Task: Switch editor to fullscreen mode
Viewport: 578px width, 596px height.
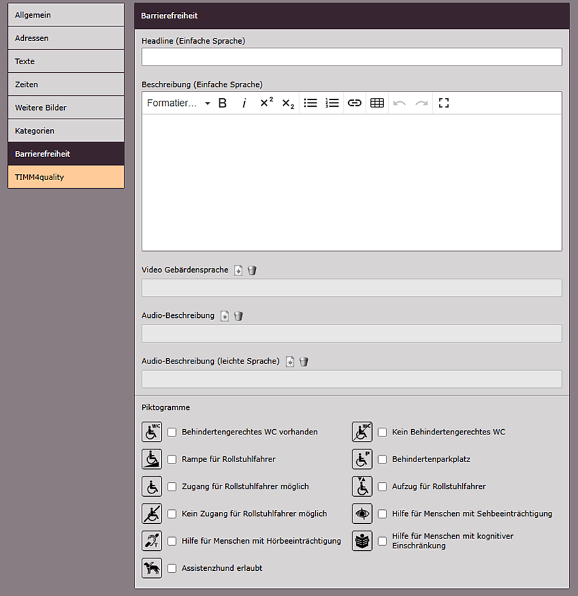Action: (x=444, y=103)
